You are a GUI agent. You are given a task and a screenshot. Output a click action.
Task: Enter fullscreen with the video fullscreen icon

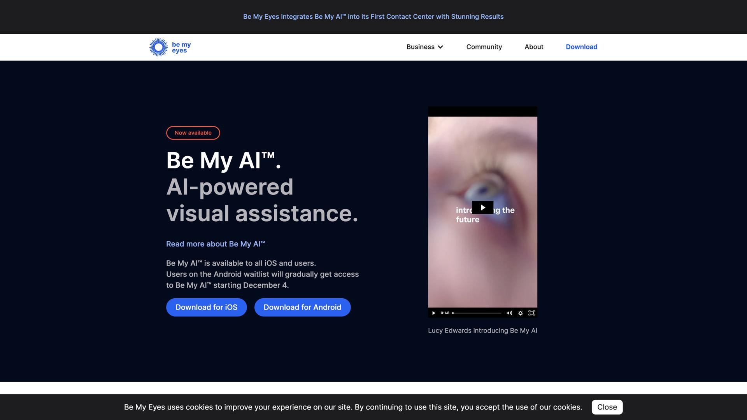pos(532,313)
